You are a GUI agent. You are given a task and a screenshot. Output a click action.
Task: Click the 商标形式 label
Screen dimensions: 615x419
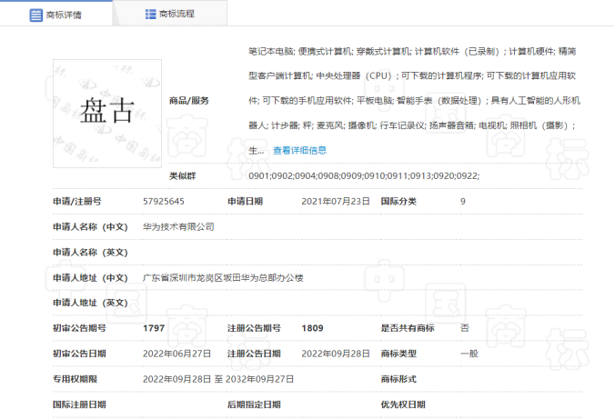click(x=398, y=379)
